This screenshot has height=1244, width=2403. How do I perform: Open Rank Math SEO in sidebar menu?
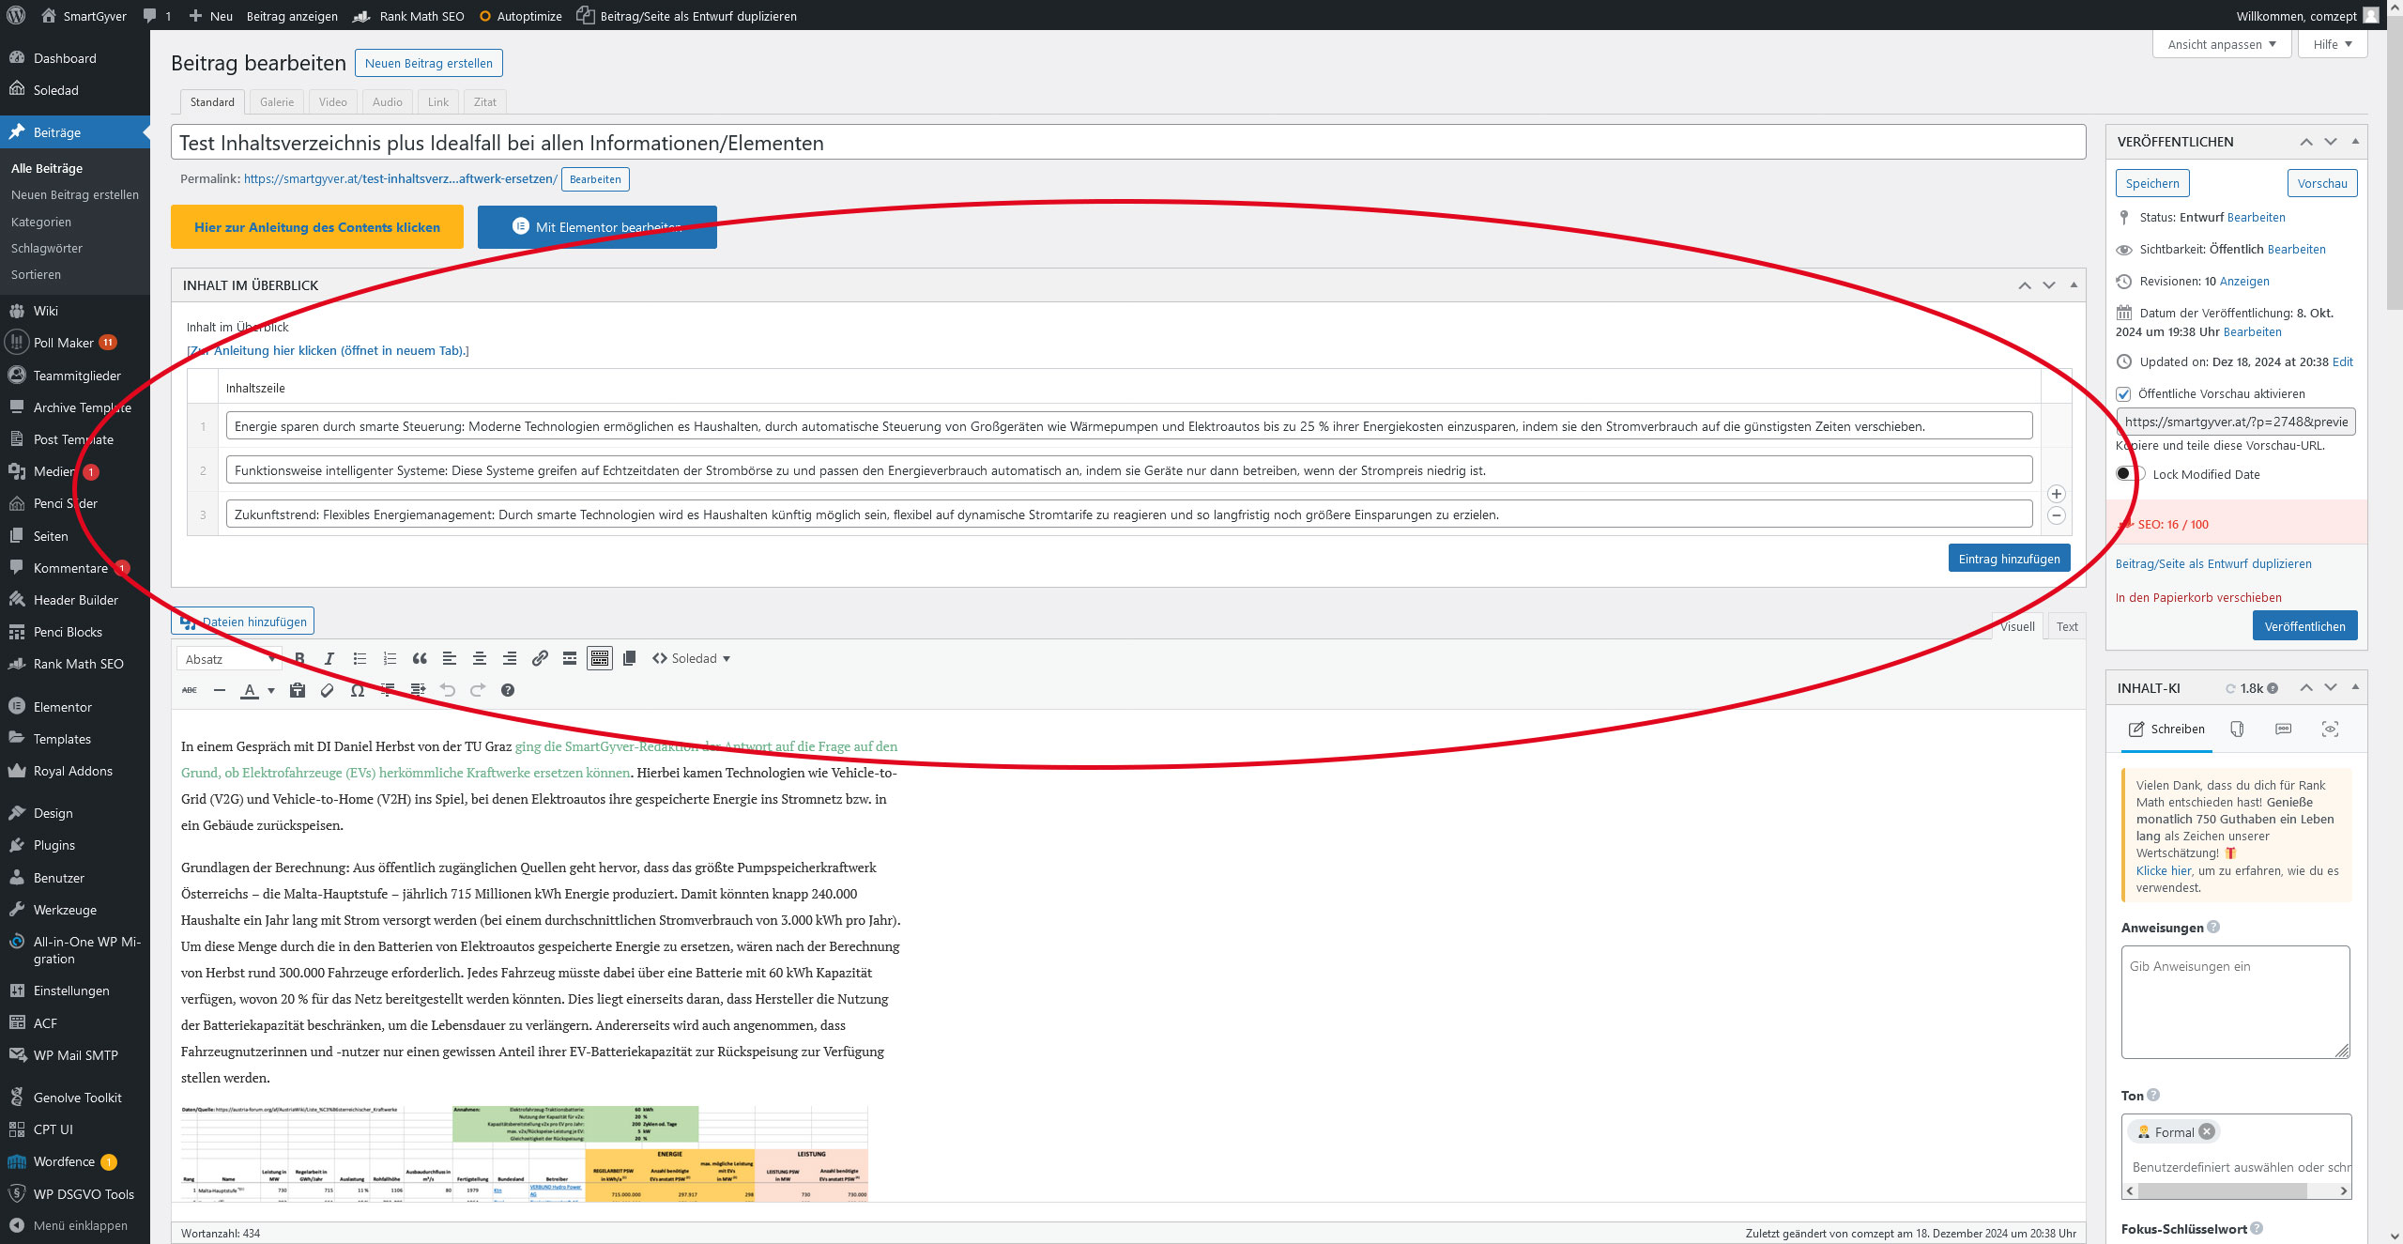[78, 665]
